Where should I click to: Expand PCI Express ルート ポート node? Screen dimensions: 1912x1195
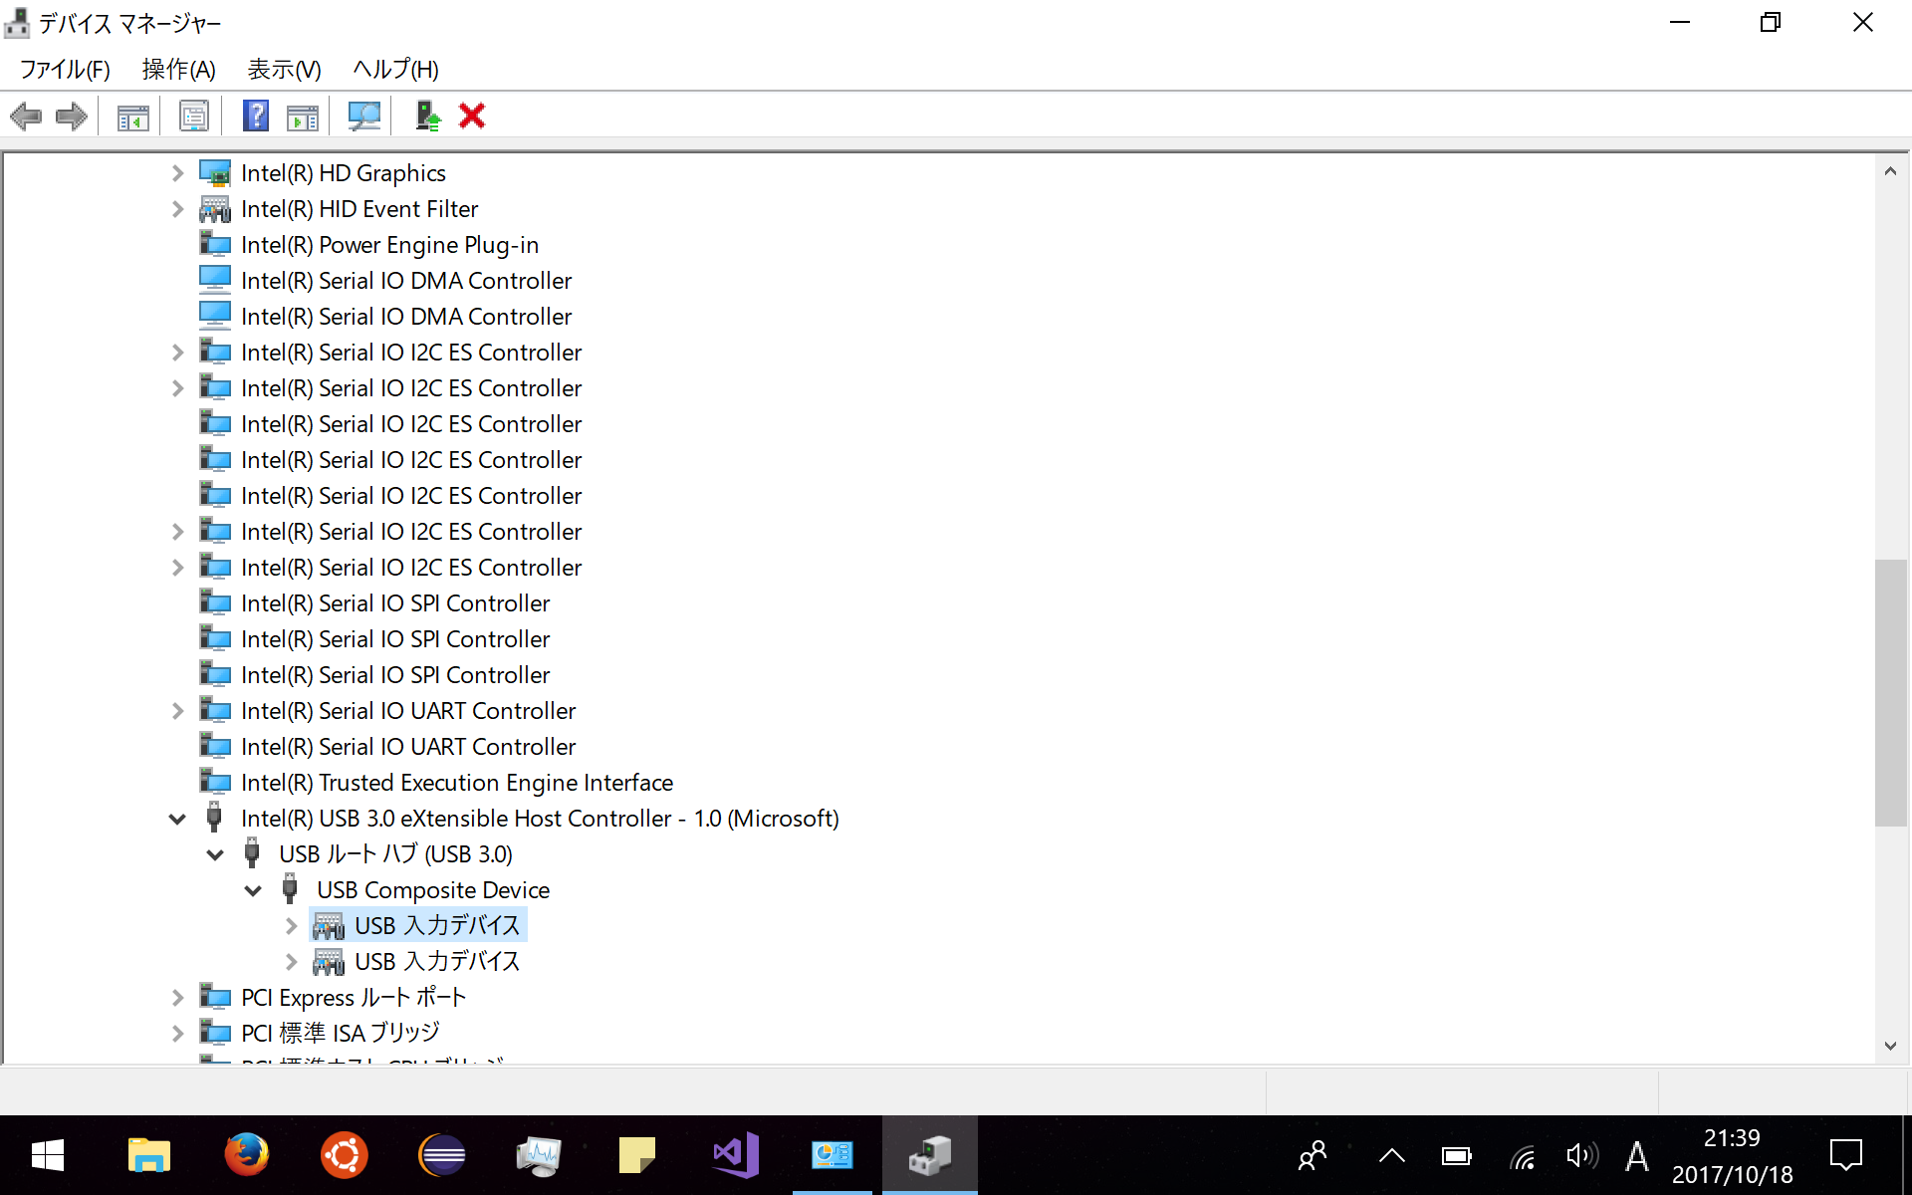pos(177,998)
